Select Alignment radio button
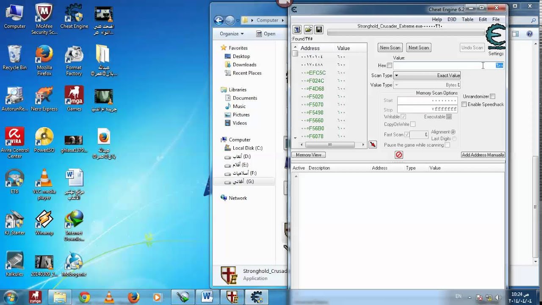 click(x=453, y=132)
